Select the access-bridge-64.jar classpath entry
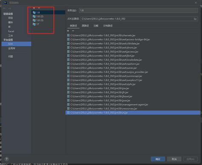 click(x=133, y=40)
